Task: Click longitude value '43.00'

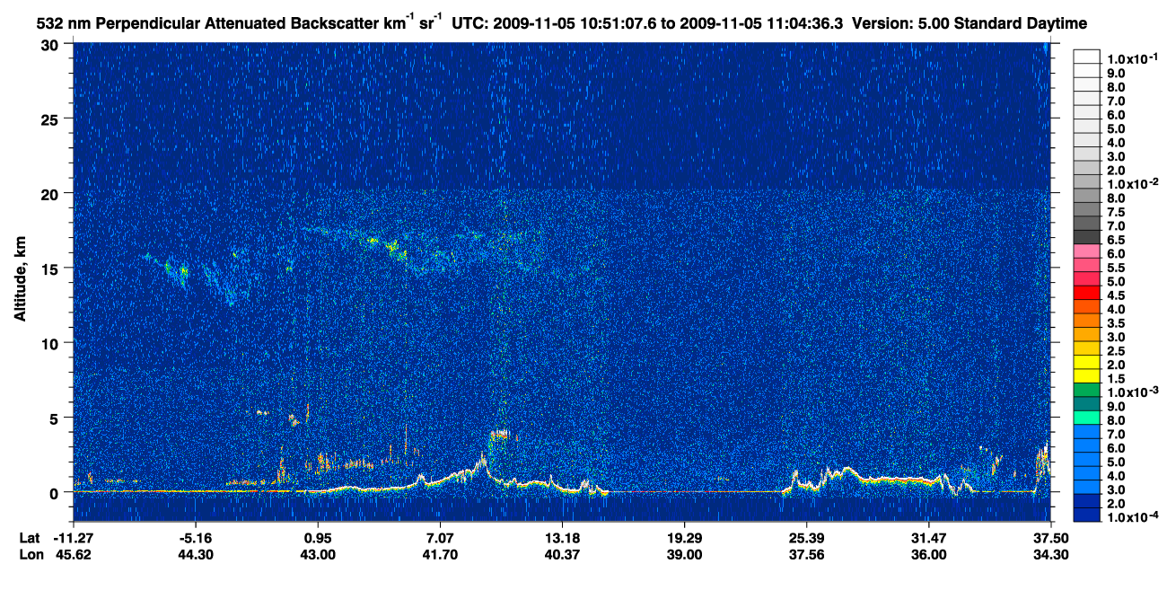Action: coord(318,554)
